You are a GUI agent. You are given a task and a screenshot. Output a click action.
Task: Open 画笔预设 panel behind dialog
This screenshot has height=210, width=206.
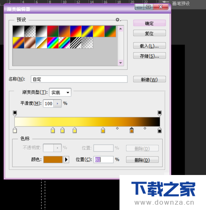coord(181,3)
